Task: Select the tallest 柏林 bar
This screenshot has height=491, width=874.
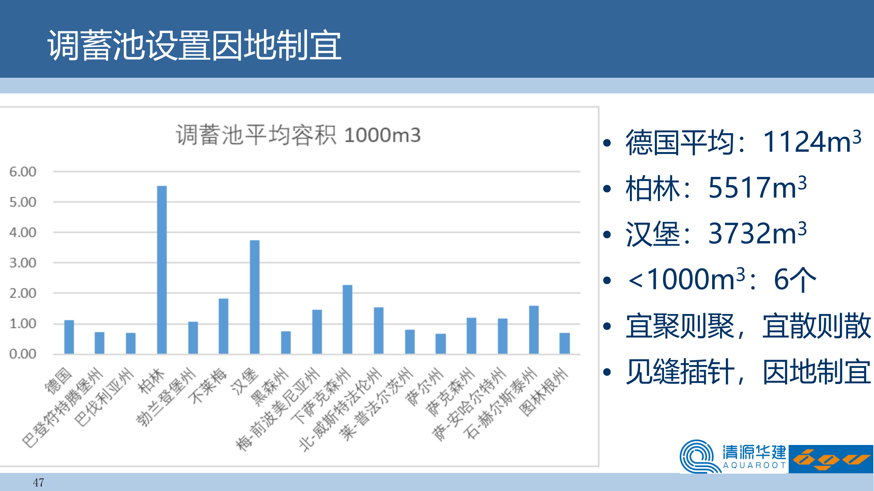Action: [x=162, y=269]
